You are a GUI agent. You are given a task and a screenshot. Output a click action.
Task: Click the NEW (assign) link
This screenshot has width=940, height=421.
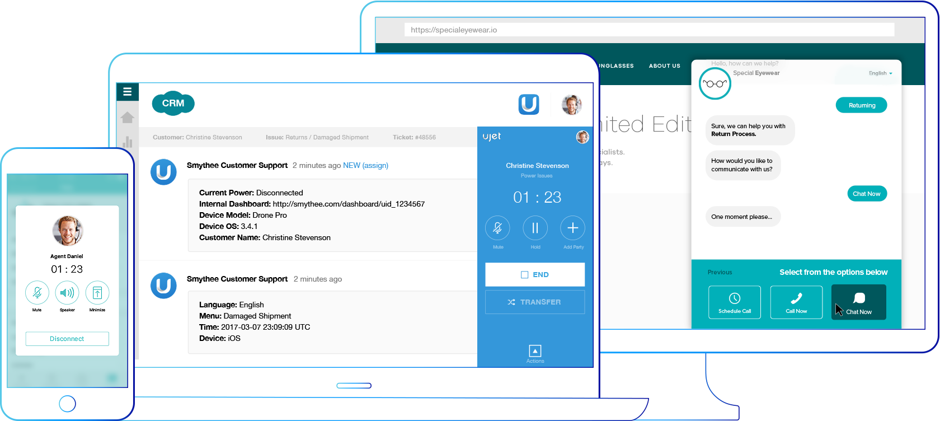pyautogui.click(x=365, y=166)
